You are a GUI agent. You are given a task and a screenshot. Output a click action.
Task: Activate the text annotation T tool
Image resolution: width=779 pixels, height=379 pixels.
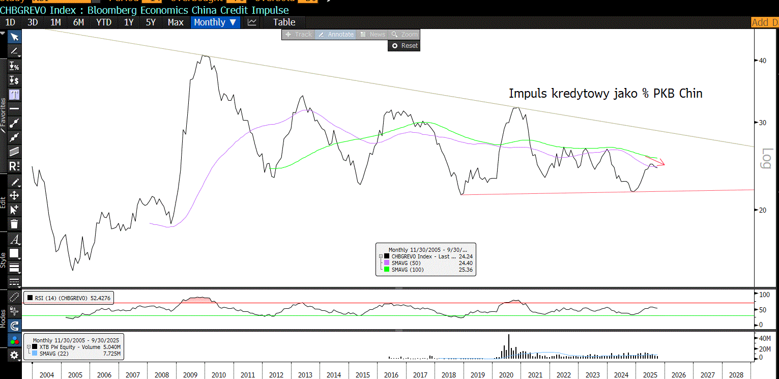[x=14, y=95]
